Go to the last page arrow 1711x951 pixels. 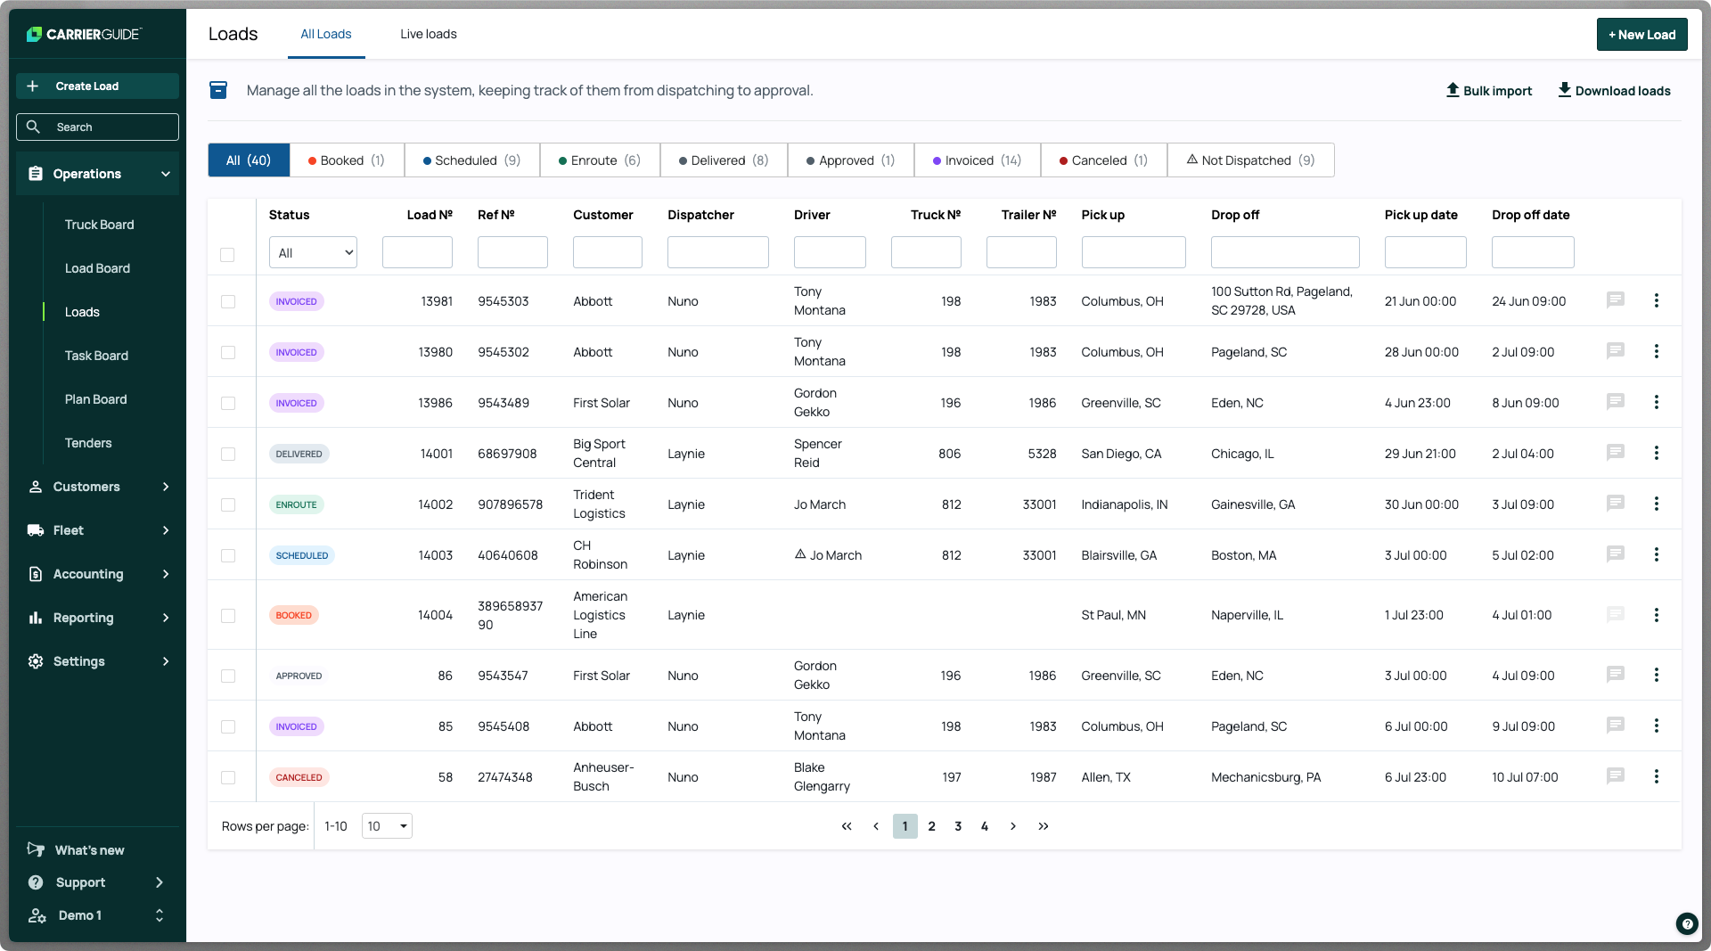(x=1043, y=826)
